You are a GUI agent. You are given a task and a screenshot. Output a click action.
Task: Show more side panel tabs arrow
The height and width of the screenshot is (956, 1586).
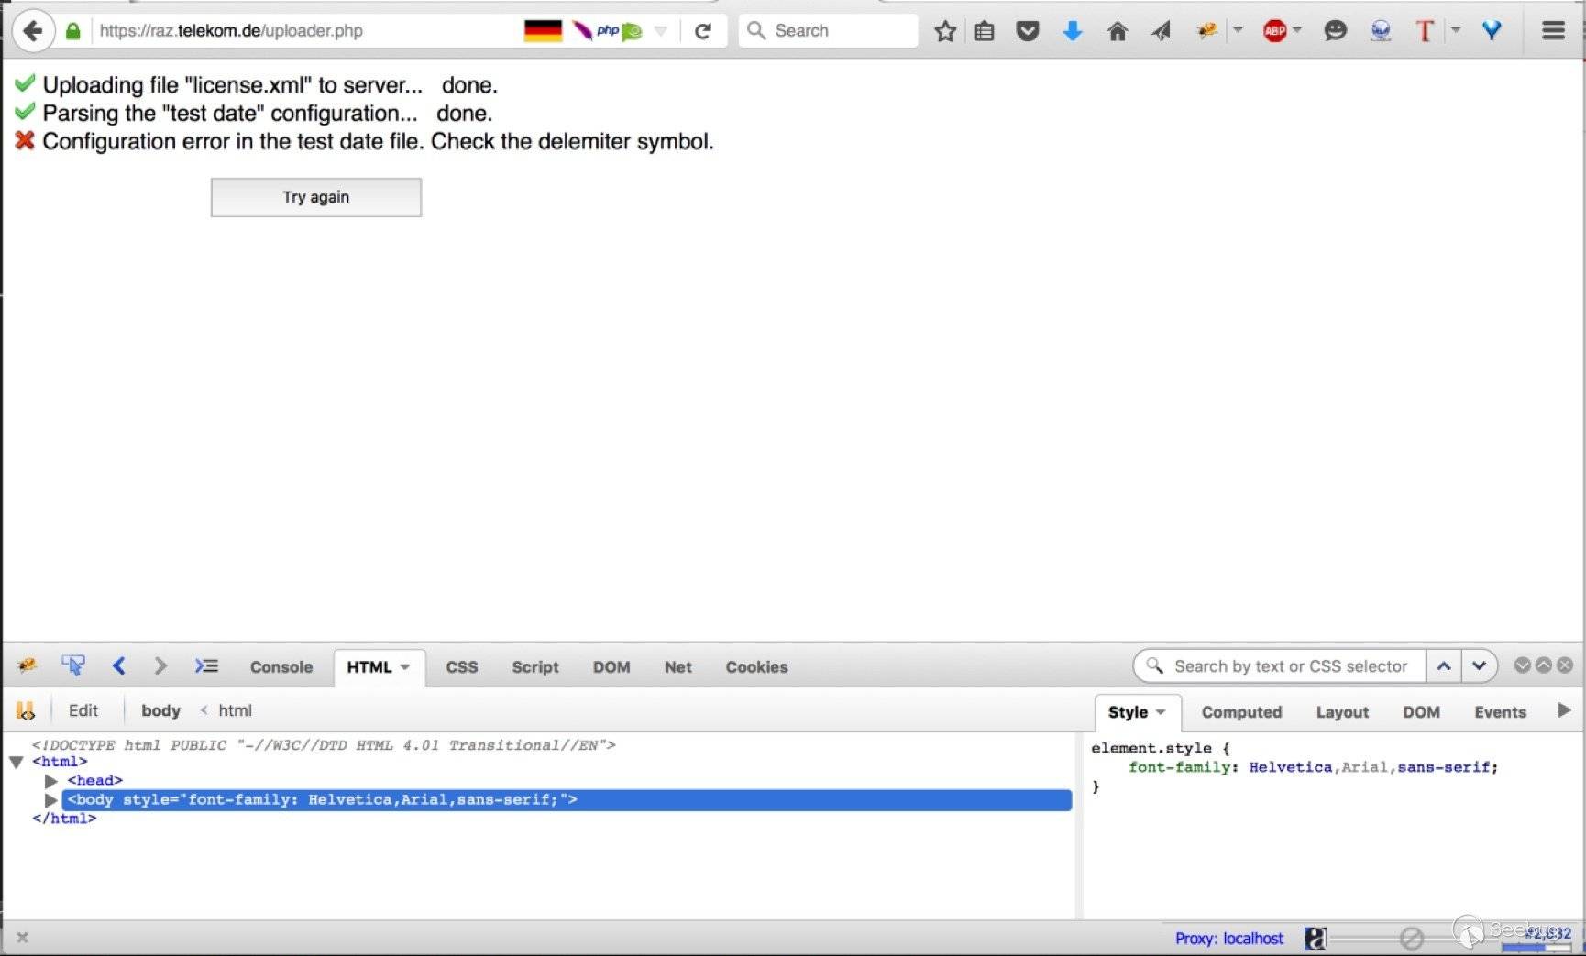tap(1565, 710)
